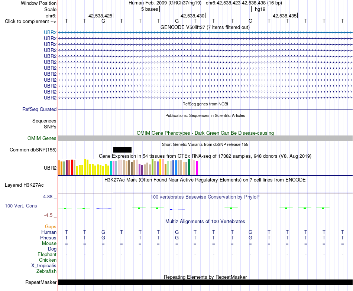The width and height of the screenshot is (353, 291).
Task: Click the Publications 'Sequences' track label
Action: [44, 121]
